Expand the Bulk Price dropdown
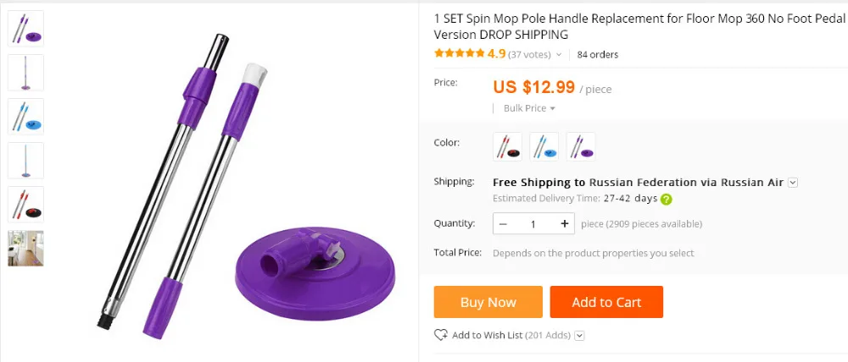Viewport: 848px width, 362px height. point(529,108)
